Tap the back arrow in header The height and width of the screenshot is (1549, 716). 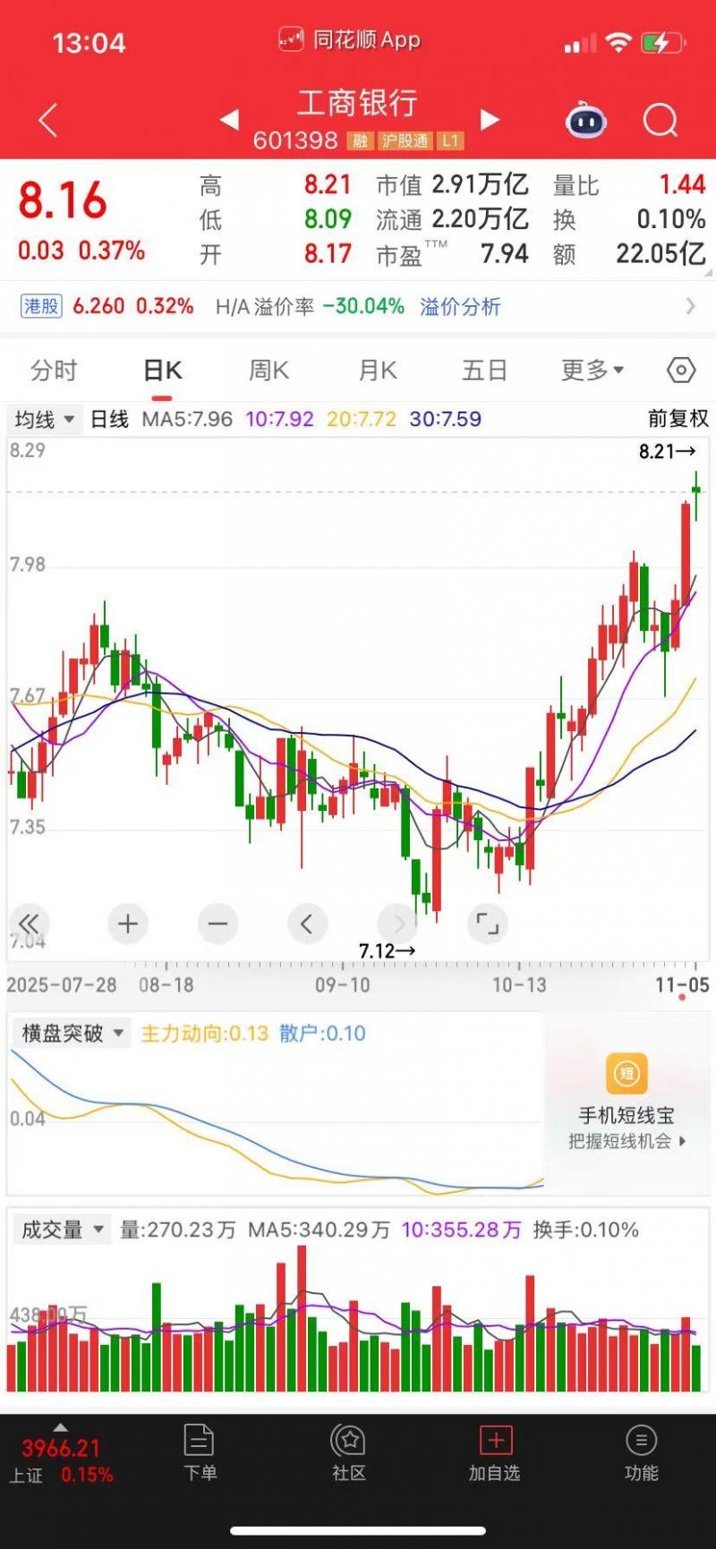pyautogui.click(x=48, y=120)
